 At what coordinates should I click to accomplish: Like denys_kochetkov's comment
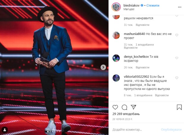click(x=177, y=58)
